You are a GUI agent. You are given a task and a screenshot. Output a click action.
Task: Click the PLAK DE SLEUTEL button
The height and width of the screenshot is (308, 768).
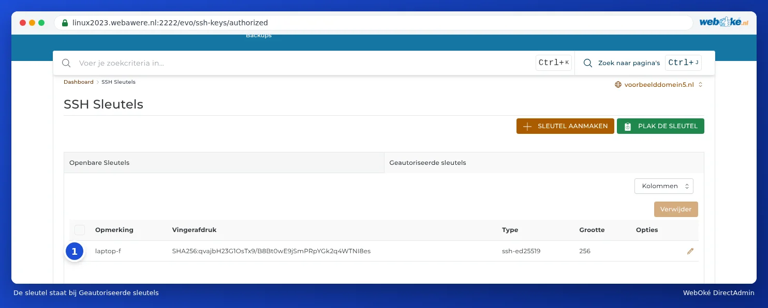pos(660,126)
